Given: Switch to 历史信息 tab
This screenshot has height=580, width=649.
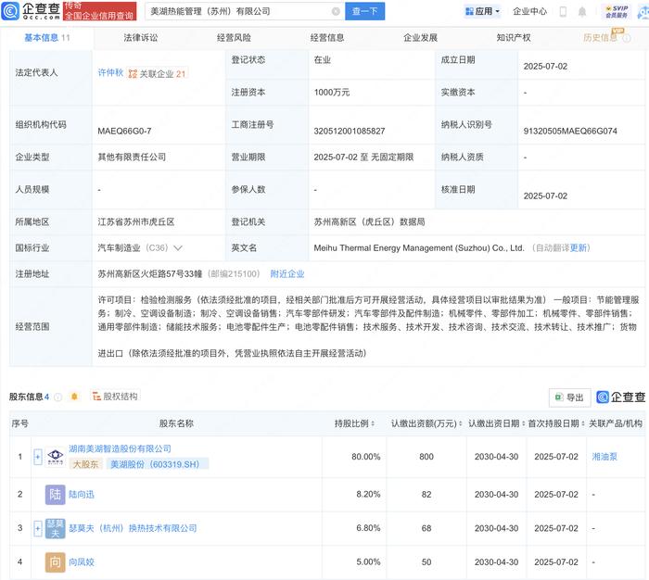Looking at the screenshot, I should point(600,38).
